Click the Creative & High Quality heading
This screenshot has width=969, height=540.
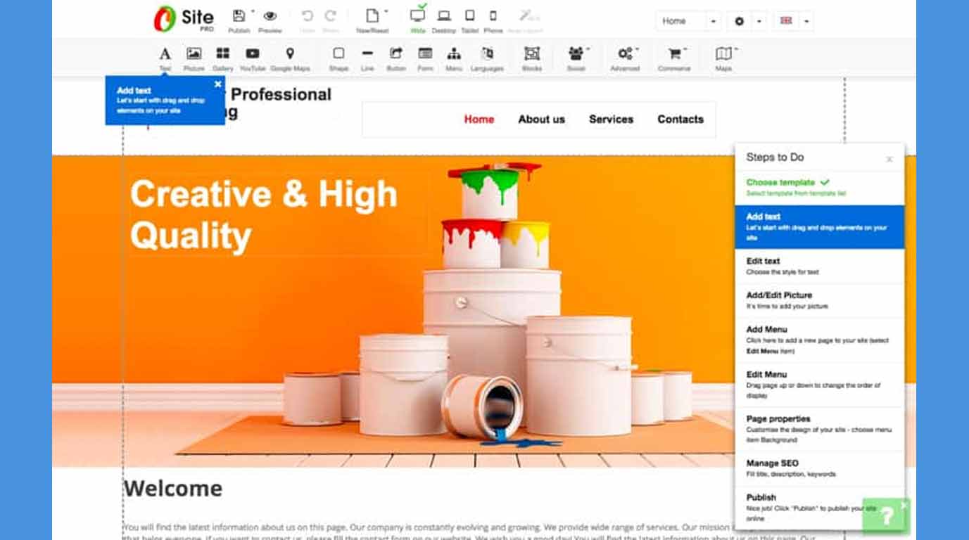(x=264, y=214)
